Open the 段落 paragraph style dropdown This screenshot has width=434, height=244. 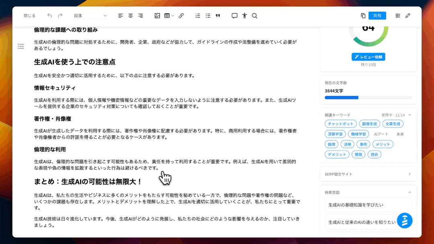(x=90, y=16)
